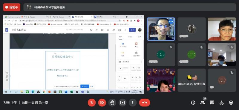Open blue options dots on speaker's tile
Image resolution: width=239 pixels, height=110 pixels.
click(x=171, y=21)
